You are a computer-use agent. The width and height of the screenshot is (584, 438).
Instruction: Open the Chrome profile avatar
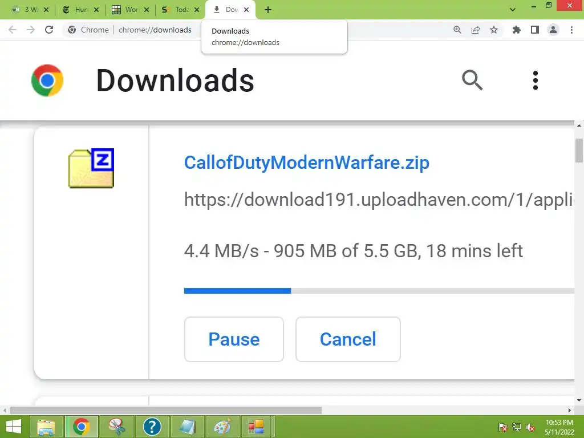(553, 30)
